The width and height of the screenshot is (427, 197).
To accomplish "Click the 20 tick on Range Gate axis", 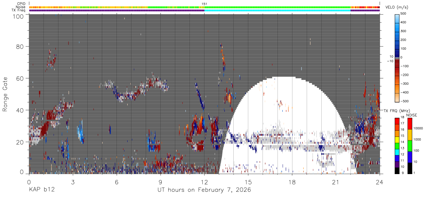I will pos(20,142).
